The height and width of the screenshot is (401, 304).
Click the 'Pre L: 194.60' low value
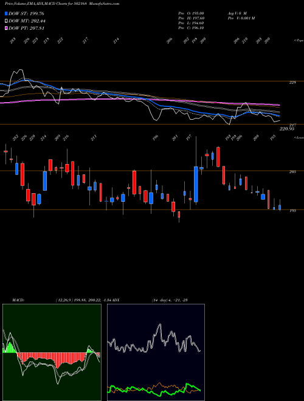(191, 23)
